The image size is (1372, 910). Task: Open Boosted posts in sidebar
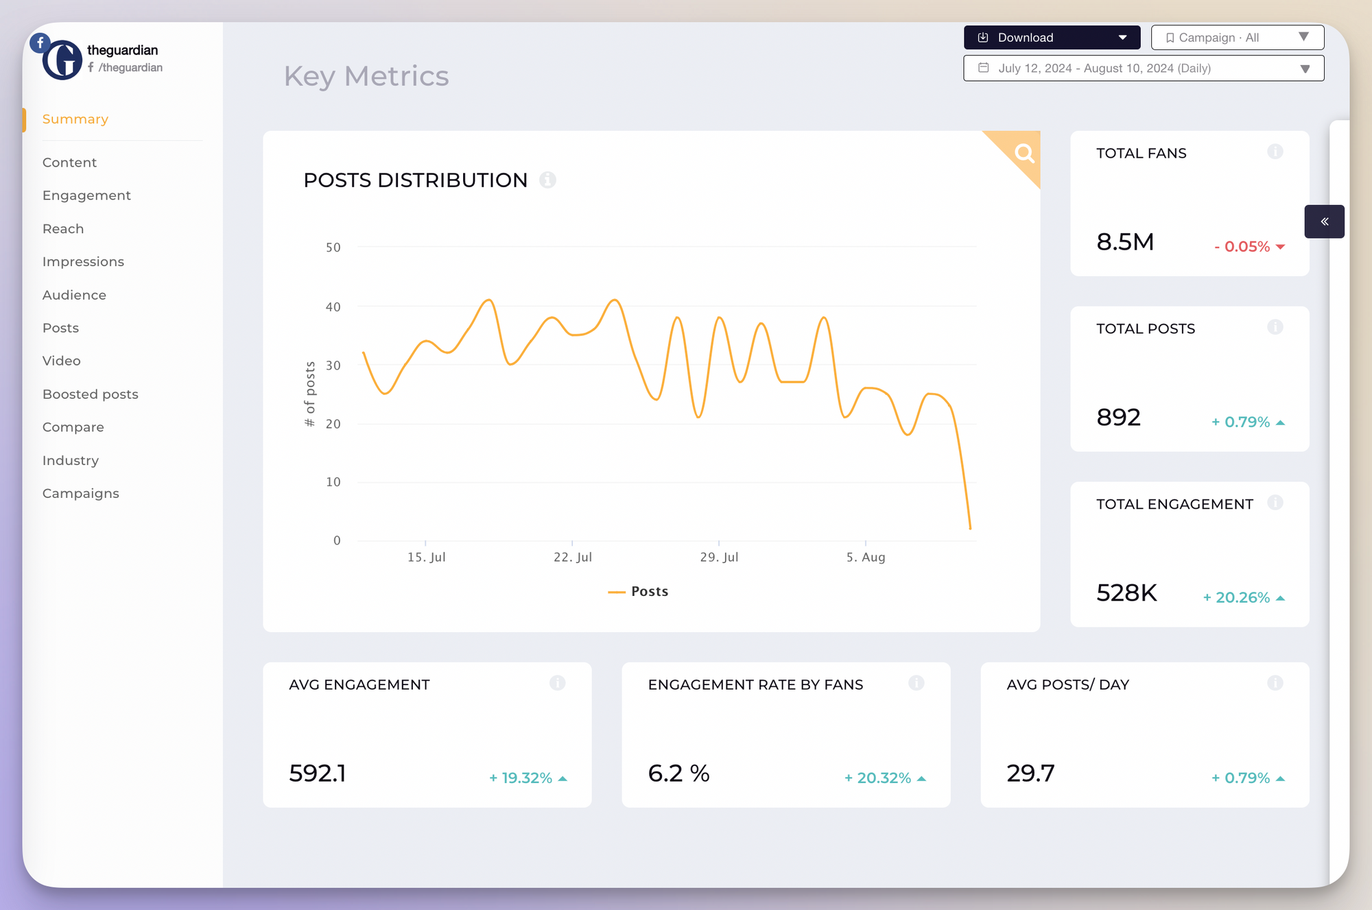[91, 394]
